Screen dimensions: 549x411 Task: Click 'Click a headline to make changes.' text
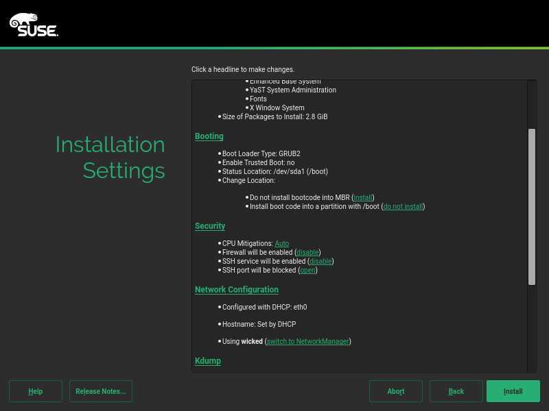pos(243,70)
